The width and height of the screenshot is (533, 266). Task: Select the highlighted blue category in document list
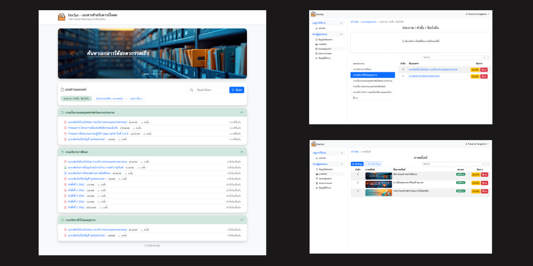click(372, 75)
